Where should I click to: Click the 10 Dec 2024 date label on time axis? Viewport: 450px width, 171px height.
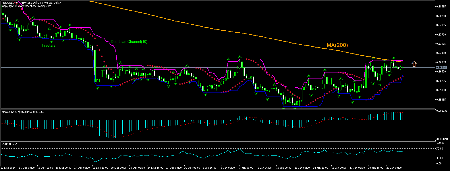pyautogui.click(x=9, y=167)
